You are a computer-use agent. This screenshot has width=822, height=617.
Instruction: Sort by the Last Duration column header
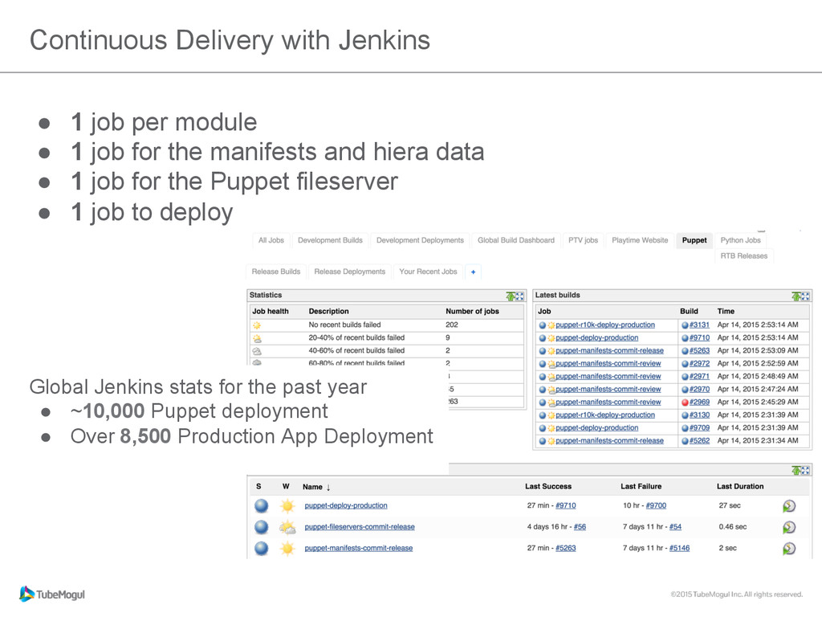[x=740, y=487]
